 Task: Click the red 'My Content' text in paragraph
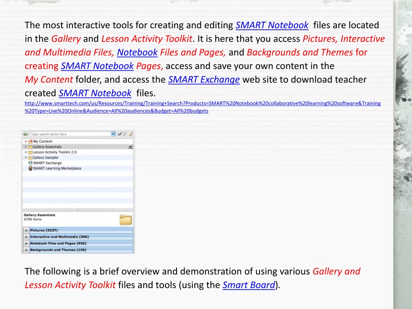coord(49,80)
